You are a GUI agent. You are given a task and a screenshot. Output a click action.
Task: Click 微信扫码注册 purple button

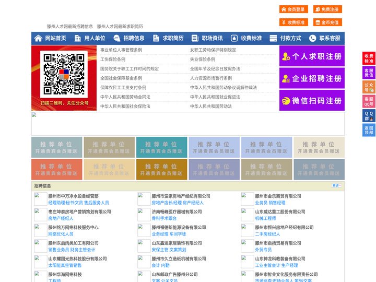[x=312, y=100]
